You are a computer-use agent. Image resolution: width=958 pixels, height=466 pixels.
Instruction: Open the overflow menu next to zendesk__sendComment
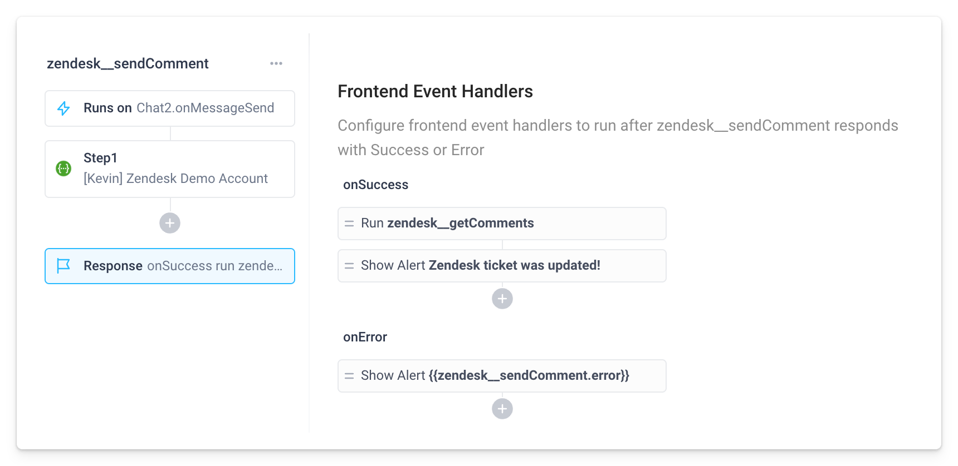(276, 63)
